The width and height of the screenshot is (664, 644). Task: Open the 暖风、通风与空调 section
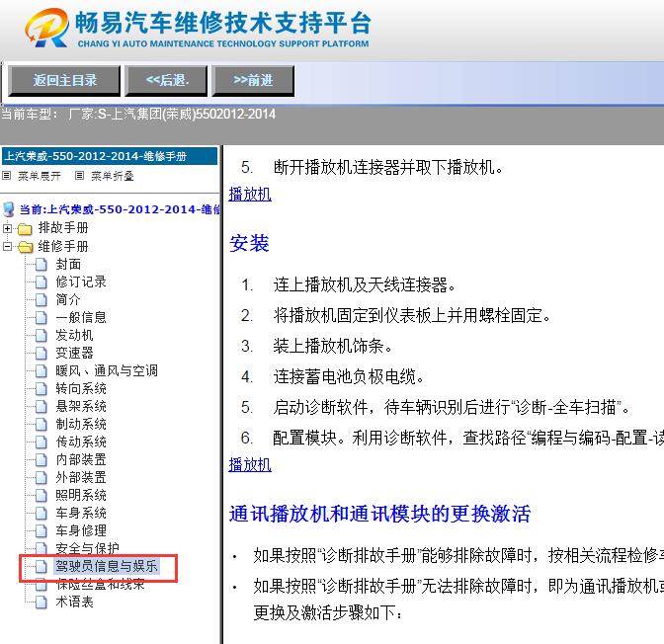pyautogui.click(x=107, y=371)
